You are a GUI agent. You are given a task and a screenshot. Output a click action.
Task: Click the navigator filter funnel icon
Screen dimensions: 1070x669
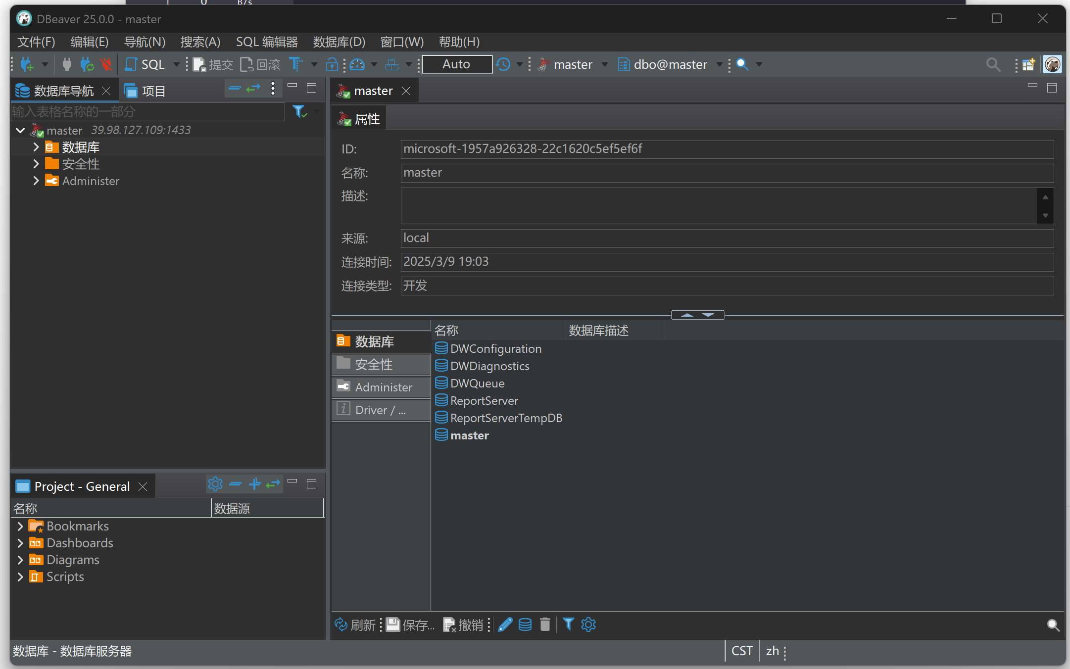coord(299,112)
